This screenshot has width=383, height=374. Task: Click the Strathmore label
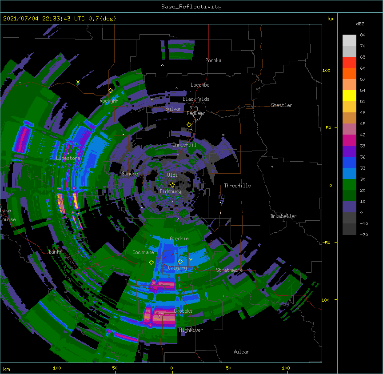point(229,270)
